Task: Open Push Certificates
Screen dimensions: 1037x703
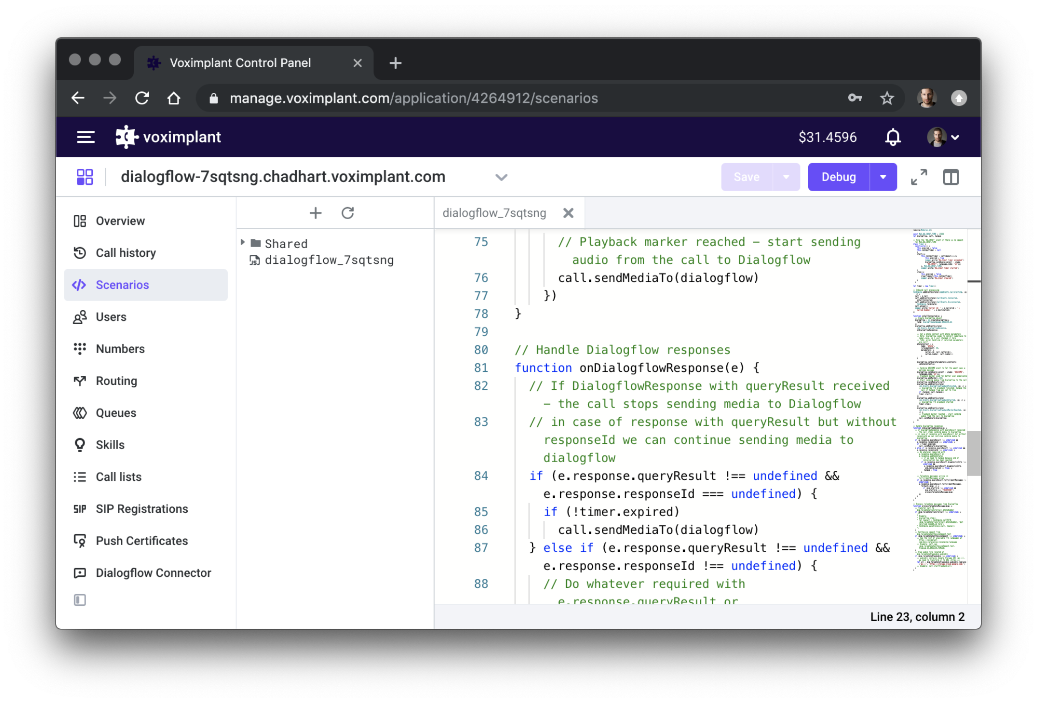Action: pyautogui.click(x=146, y=541)
